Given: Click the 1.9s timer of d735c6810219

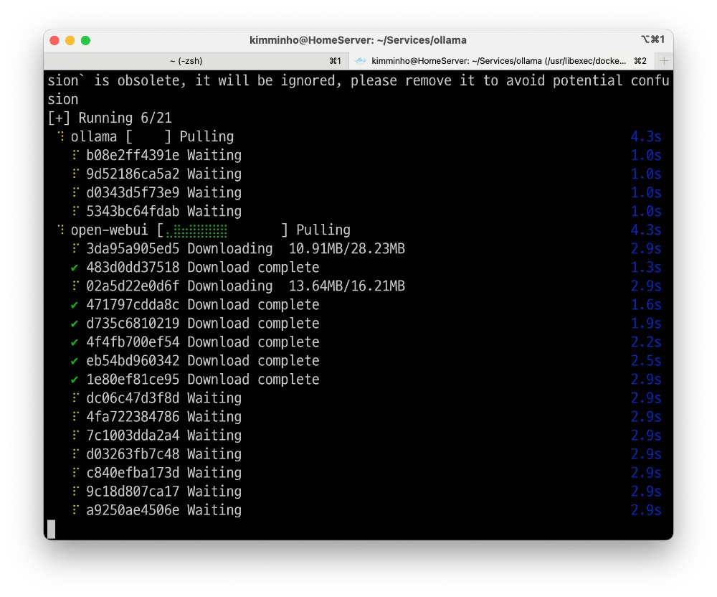Looking at the screenshot, I should pos(646,324).
